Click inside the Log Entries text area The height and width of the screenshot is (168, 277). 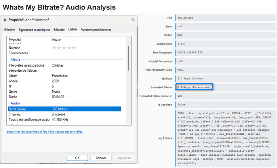225,138
